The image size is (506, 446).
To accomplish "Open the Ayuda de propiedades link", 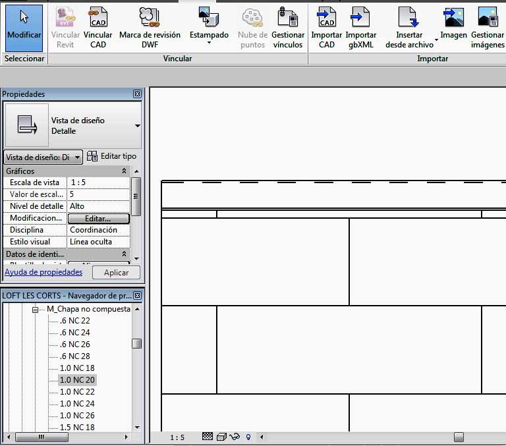I will (x=43, y=272).
